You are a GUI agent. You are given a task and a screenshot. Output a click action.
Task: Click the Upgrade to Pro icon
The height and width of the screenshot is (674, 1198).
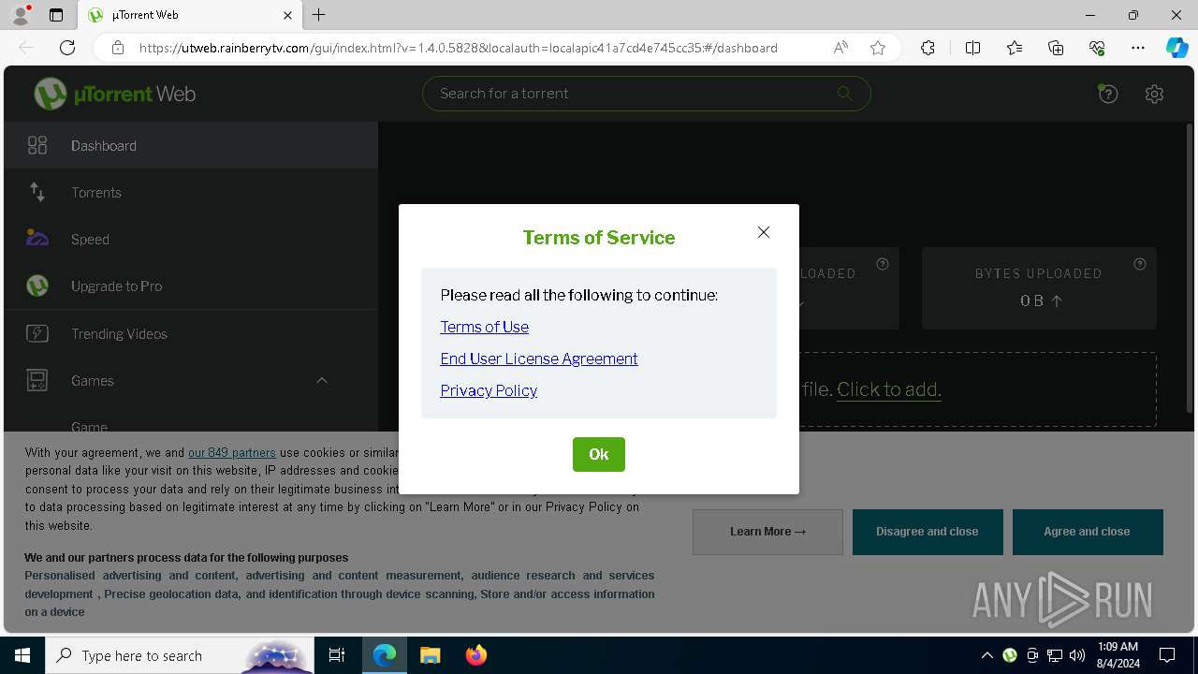coord(37,286)
